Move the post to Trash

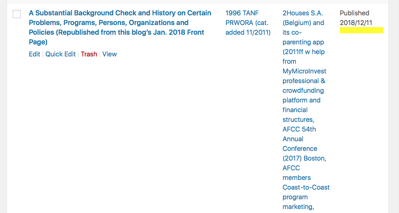pyautogui.click(x=89, y=54)
